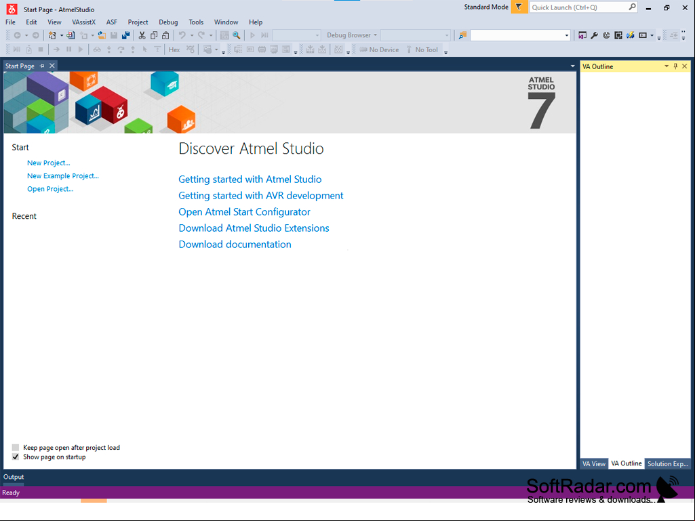
Task: Click the orange notification filter icon
Action: 519,7
